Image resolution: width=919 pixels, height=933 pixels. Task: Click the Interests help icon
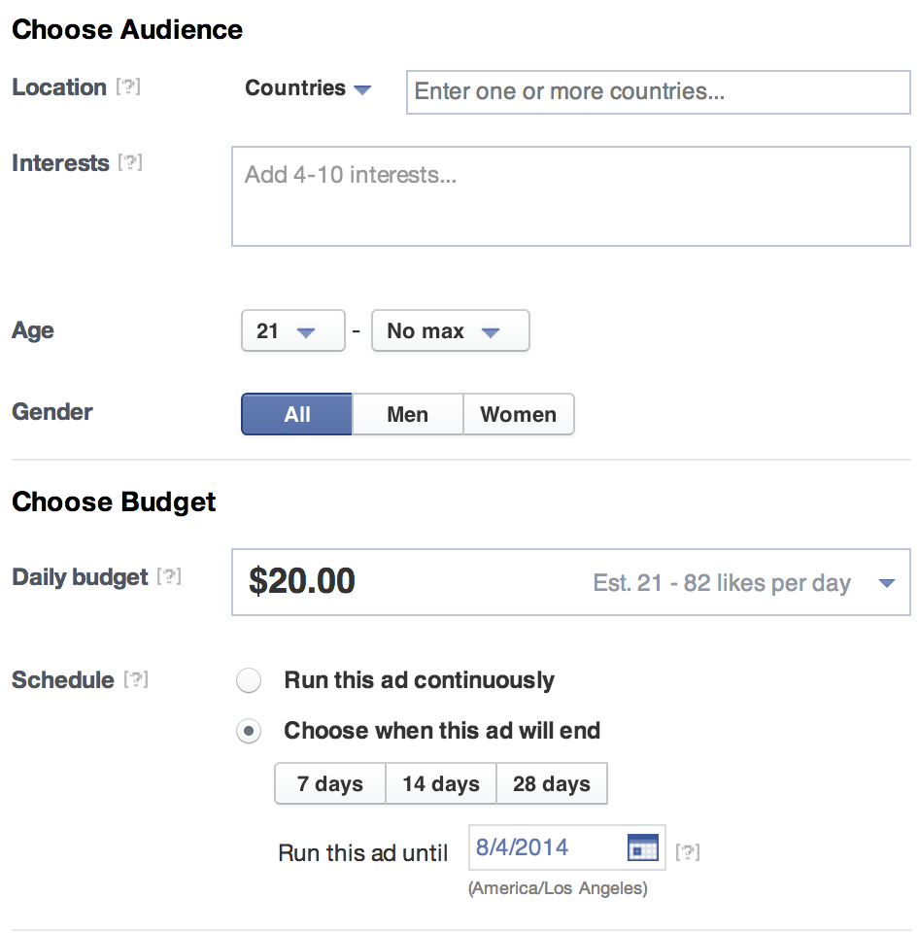[131, 162]
